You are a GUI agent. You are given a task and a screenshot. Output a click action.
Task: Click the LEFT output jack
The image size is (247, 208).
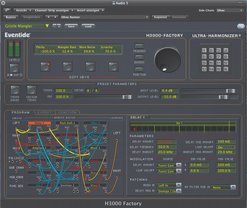[x=116, y=141]
